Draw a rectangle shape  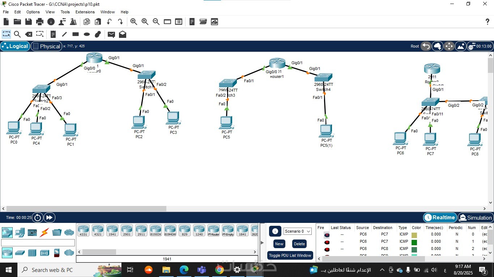[76, 34]
